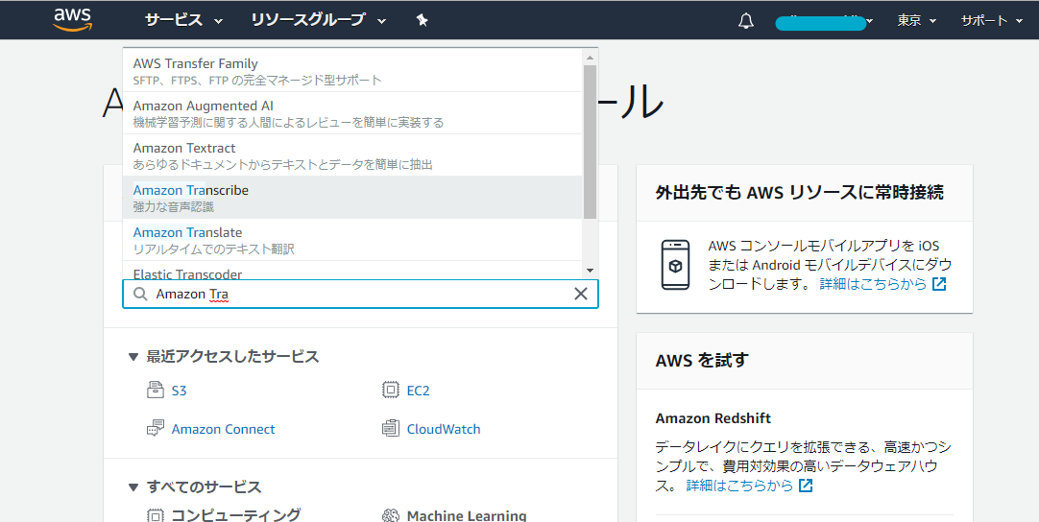Screen dimensions: 1039x522
Task: Click the pin shortcut icon
Action: pos(423,20)
